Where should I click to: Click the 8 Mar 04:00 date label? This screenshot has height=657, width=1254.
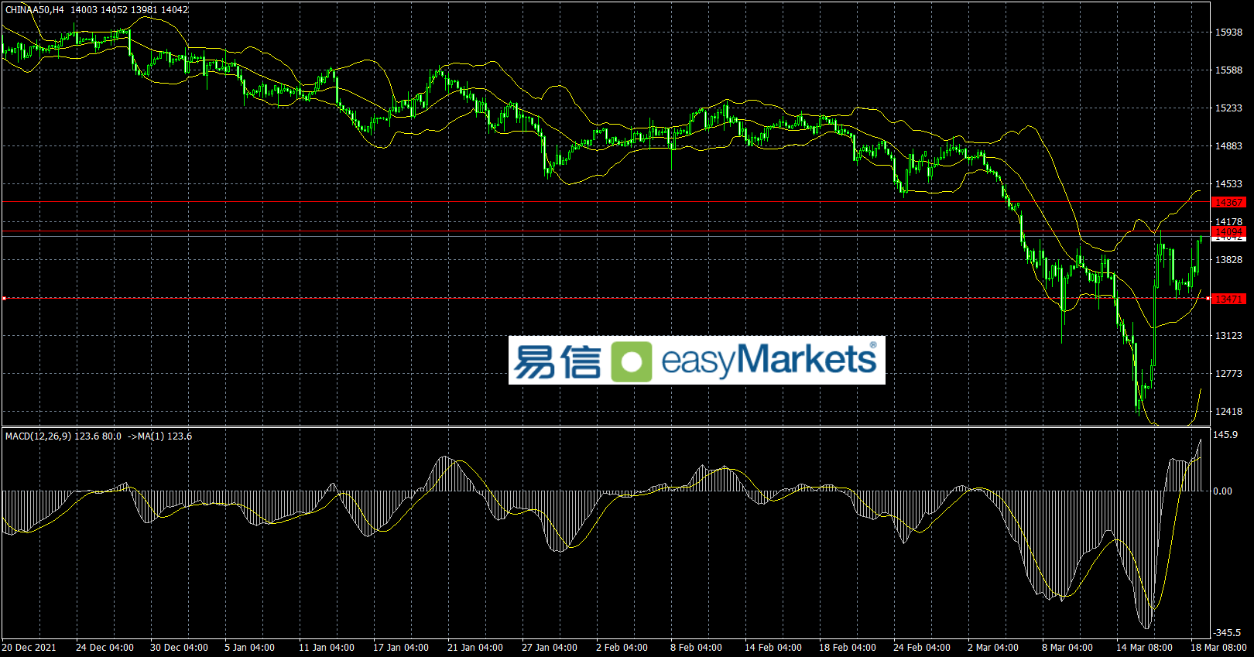pos(1067,648)
